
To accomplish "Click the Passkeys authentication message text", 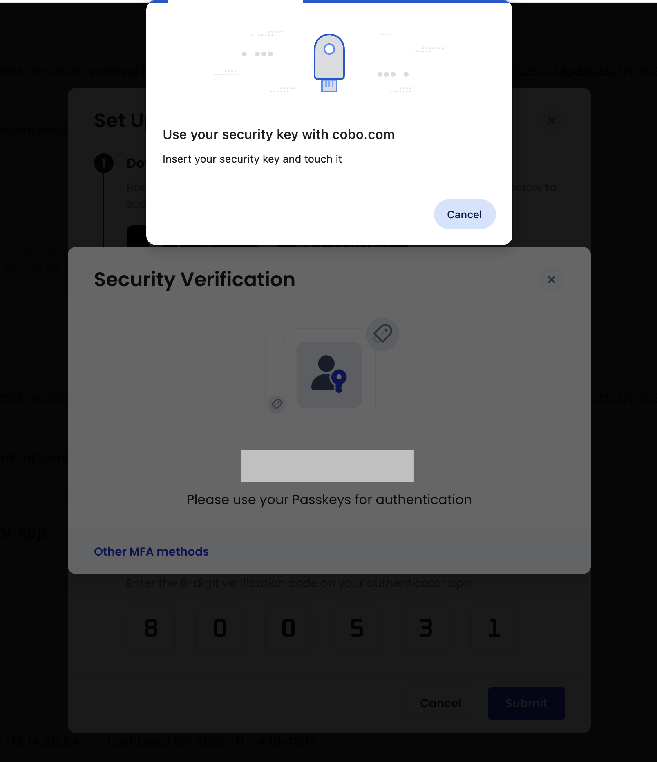I will tap(329, 499).
